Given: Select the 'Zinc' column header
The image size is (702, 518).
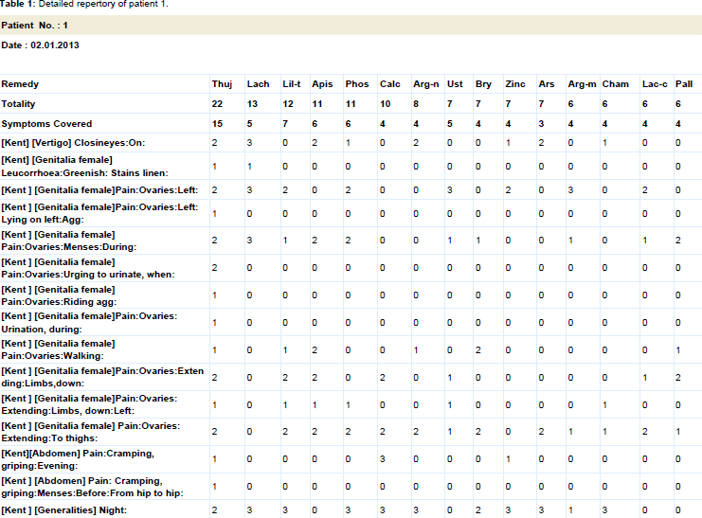Looking at the screenshot, I should click(x=515, y=84).
